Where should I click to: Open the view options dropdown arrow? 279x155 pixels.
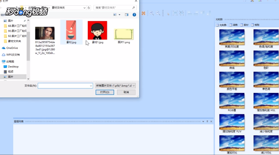pyautogui.click(x=120, y=15)
